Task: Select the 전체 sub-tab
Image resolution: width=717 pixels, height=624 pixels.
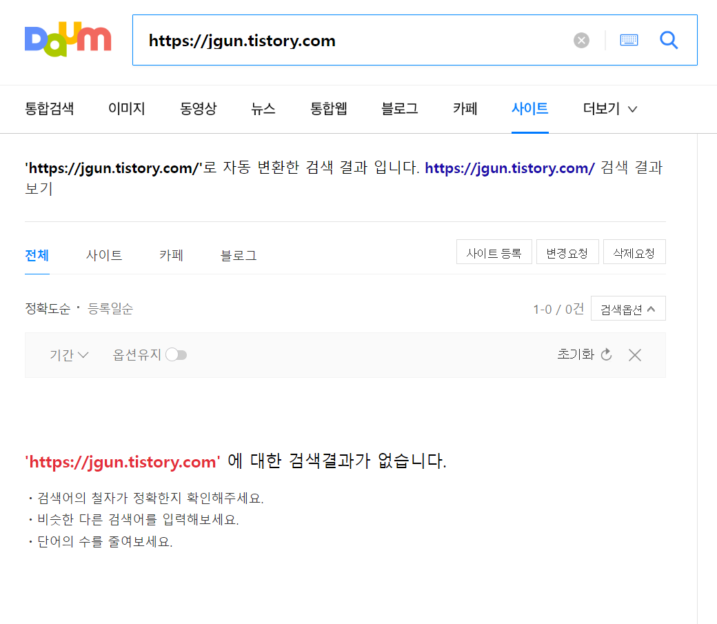Action: (x=37, y=255)
